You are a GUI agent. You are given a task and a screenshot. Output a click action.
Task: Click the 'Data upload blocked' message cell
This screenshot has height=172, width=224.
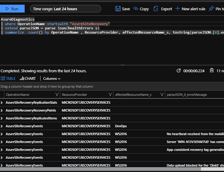click(195, 165)
